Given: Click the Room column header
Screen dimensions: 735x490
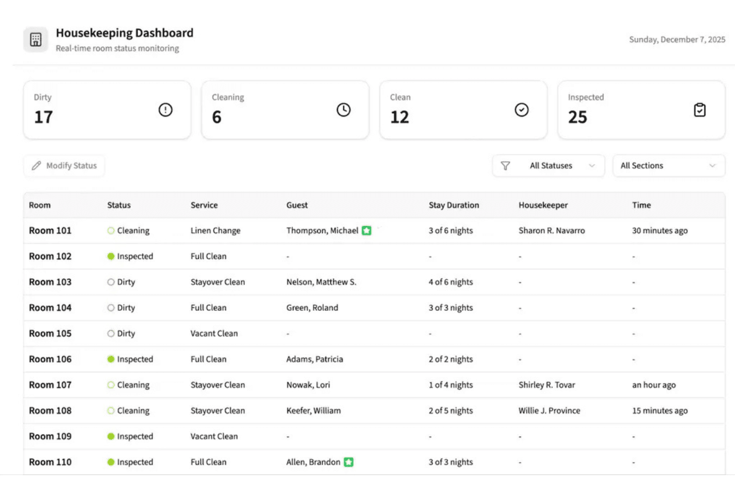Looking at the screenshot, I should [x=40, y=205].
